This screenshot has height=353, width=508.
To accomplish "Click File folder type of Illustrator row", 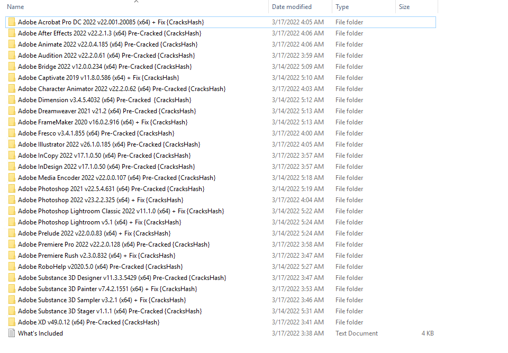I will [x=349, y=144].
